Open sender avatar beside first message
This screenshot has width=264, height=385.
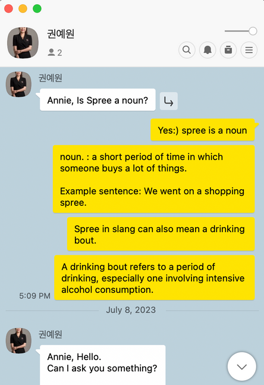click(18, 84)
